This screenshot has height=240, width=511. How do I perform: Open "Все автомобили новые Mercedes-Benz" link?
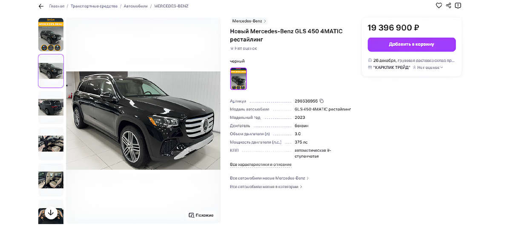coord(269,178)
